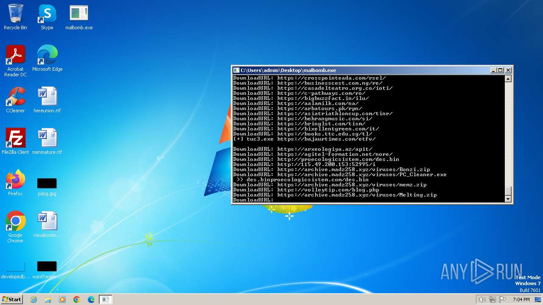Minimize the malbomb.exe console window

(493, 70)
